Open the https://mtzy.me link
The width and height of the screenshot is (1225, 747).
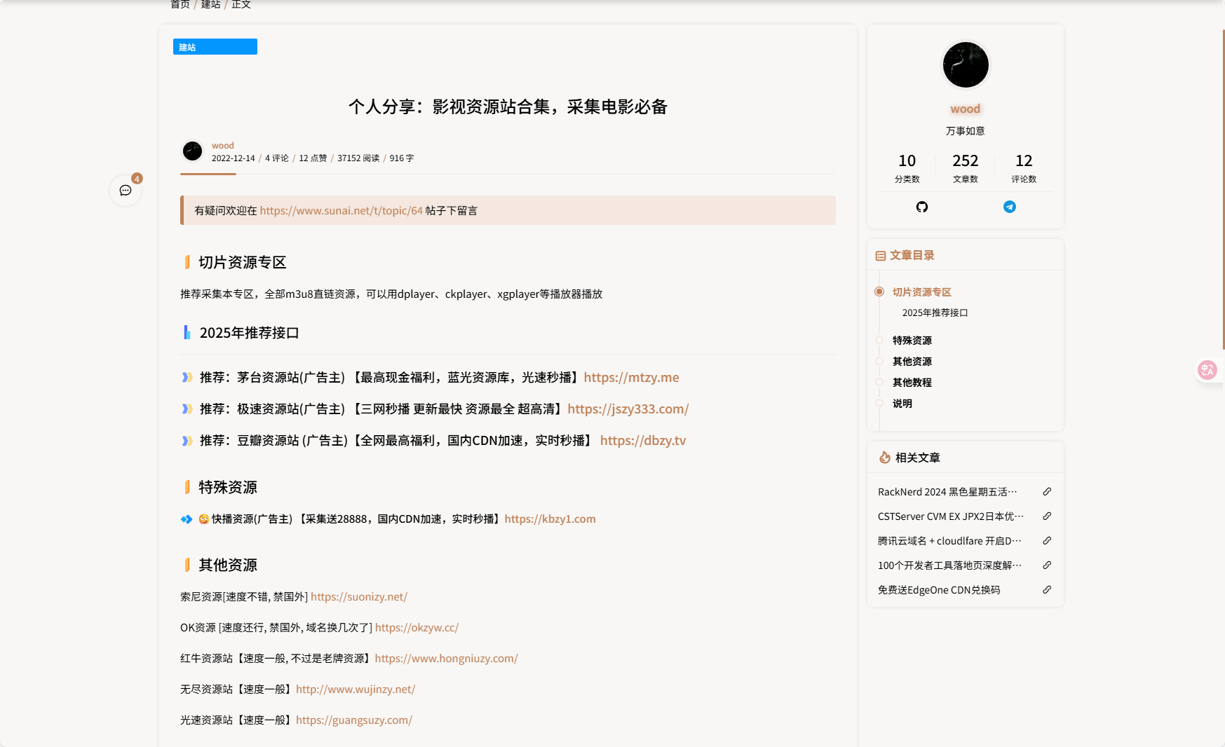pyautogui.click(x=631, y=378)
